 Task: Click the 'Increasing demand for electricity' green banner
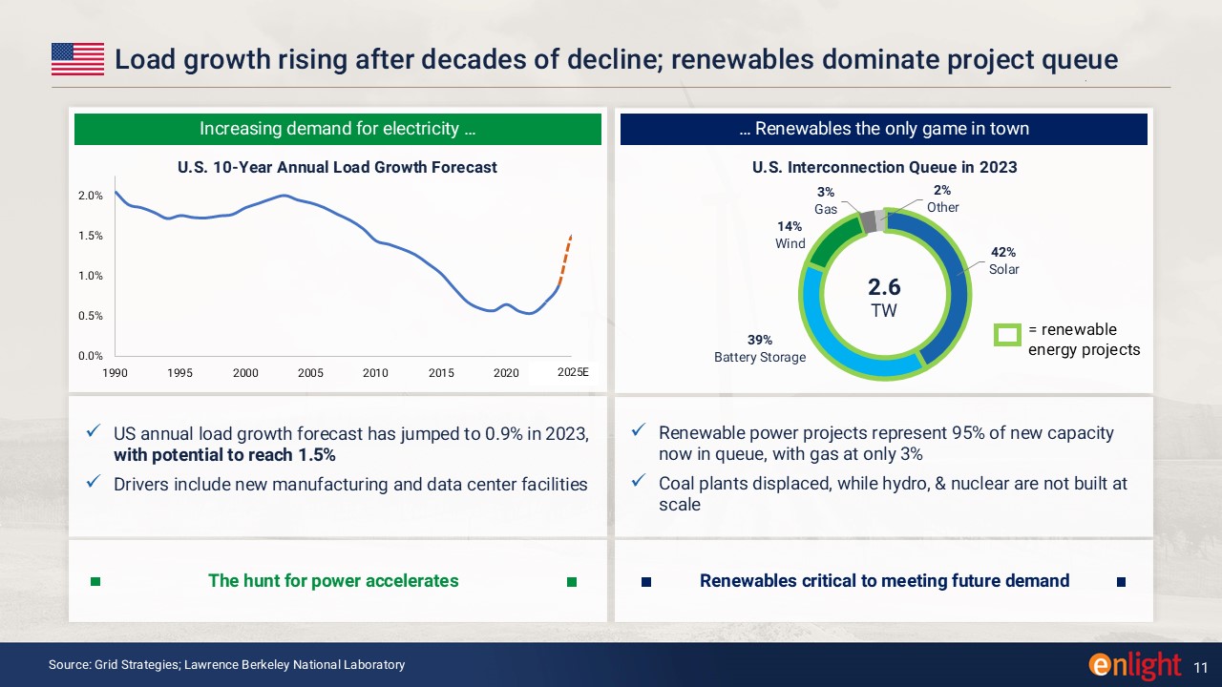coord(337,129)
